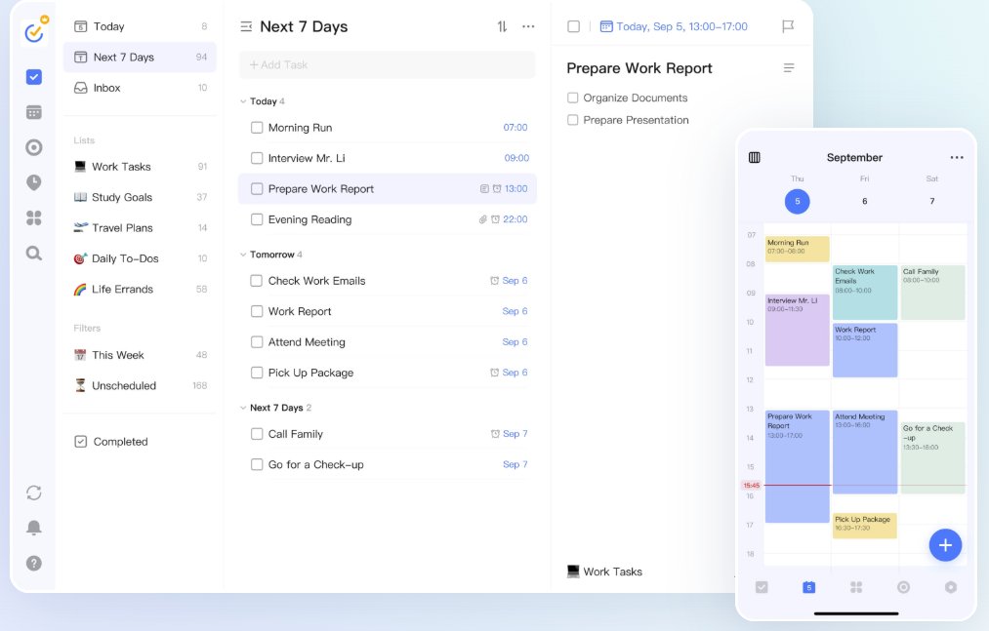Open the three-dot menu in the mobile calendar

coord(957,158)
